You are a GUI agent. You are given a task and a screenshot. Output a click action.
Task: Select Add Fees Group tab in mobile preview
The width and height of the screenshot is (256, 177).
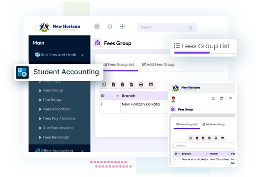pyautogui.click(x=214, y=124)
